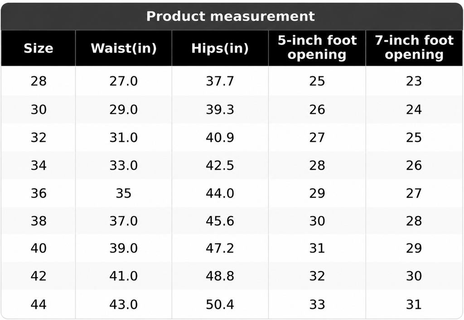Image resolution: width=464 pixels, height=320 pixels.
Task: Select the waist value 35
Action: [123, 193]
